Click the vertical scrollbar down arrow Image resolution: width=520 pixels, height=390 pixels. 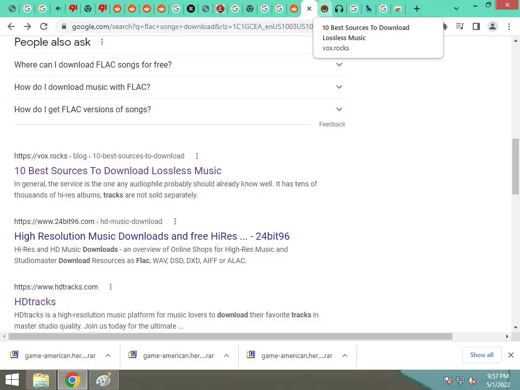515,328
